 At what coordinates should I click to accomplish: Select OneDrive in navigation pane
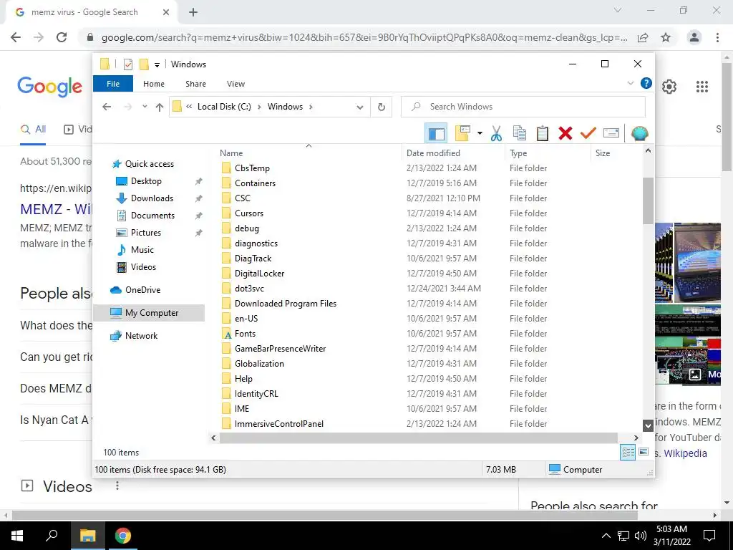pos(142,290)
